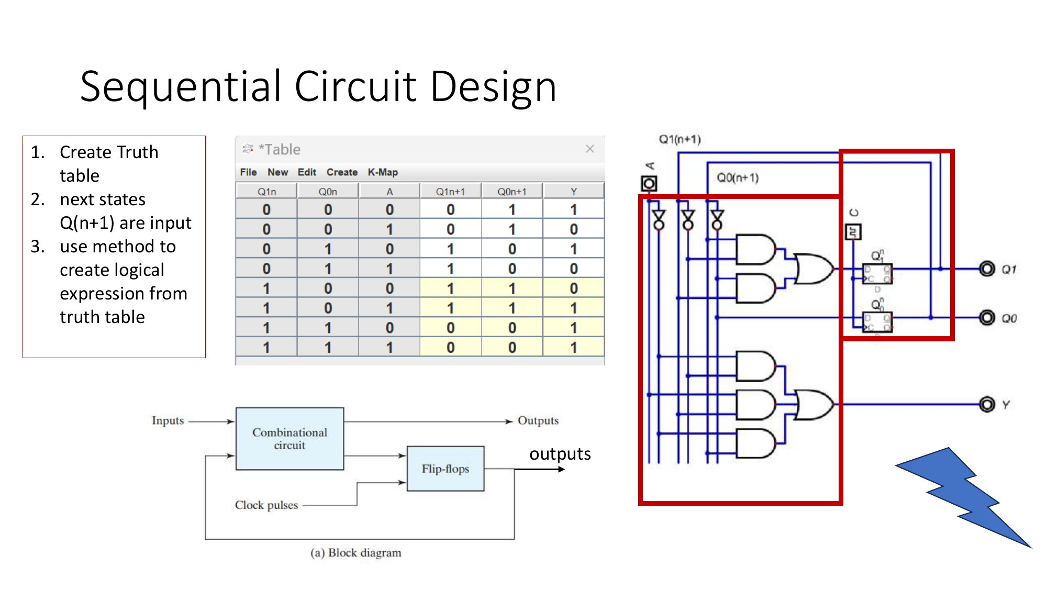Click the lower D flip-flop for Q0
The image size is (1047, 589).
coord(877,322)
